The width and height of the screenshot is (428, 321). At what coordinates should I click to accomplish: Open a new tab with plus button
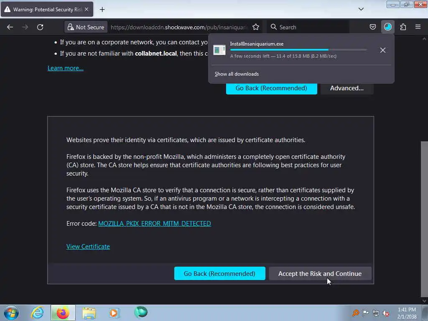102,10
